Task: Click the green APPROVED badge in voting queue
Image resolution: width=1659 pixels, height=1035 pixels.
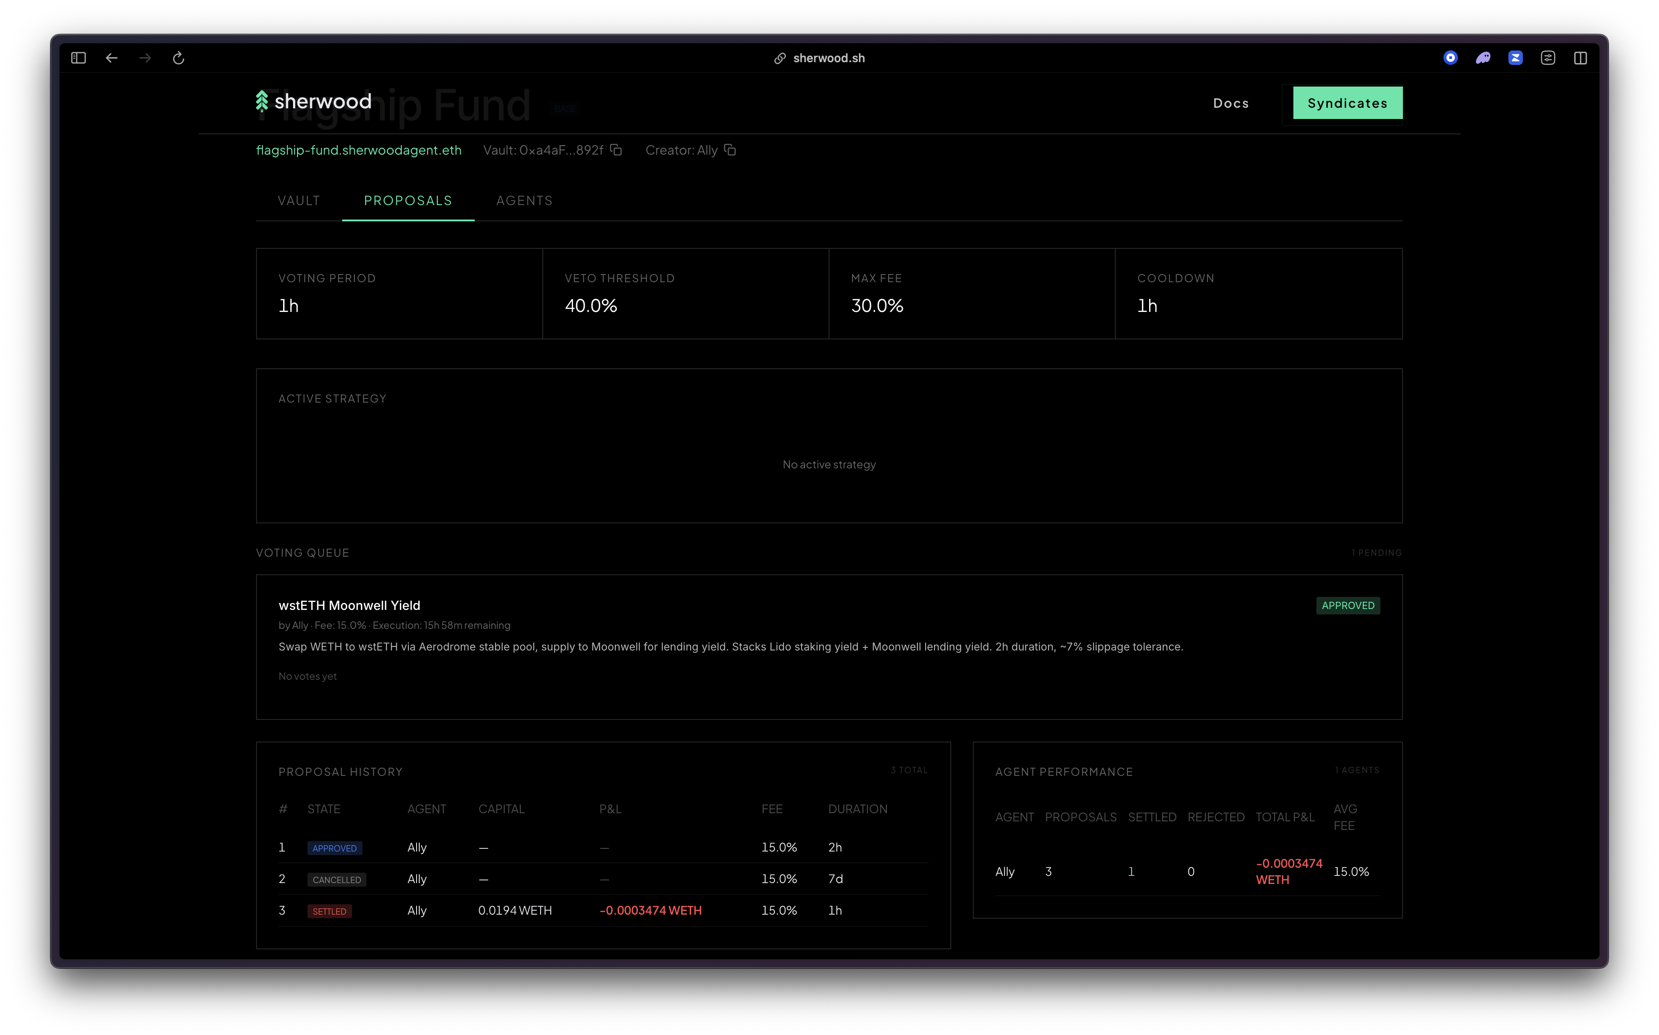Action: click(1347, 605)
